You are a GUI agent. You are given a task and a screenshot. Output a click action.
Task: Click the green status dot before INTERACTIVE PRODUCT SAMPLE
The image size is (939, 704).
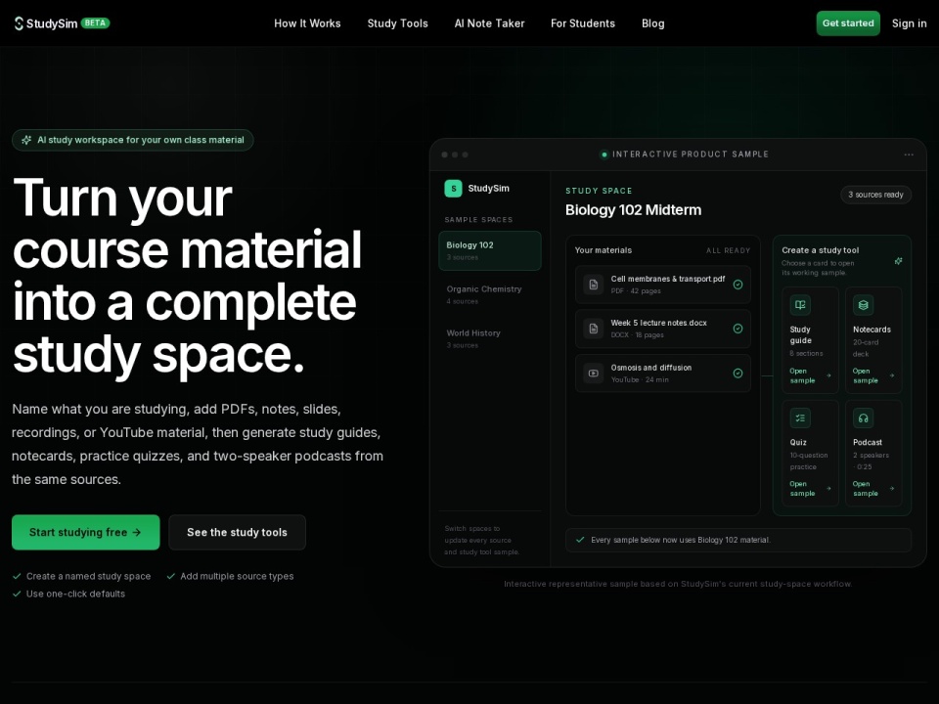click(x=604, y=154)
